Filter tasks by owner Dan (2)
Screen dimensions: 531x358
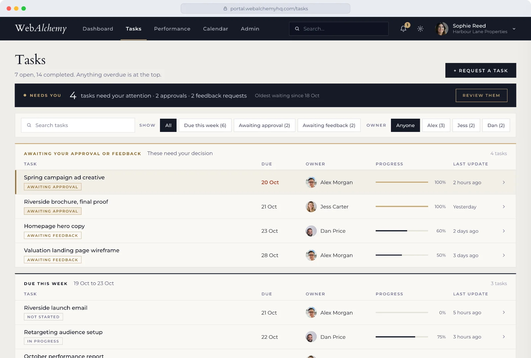coord(496,125)
